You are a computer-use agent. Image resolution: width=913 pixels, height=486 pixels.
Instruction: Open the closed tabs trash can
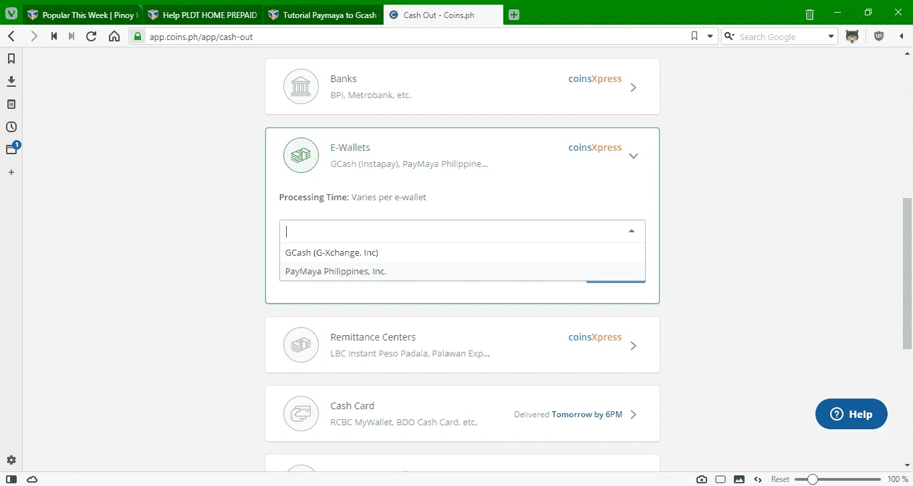(809, 14)
